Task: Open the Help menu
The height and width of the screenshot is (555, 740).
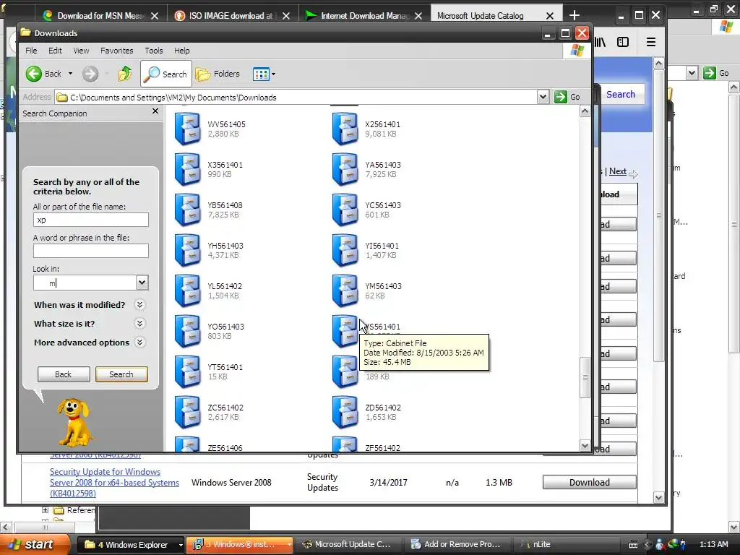Action: 181,51
